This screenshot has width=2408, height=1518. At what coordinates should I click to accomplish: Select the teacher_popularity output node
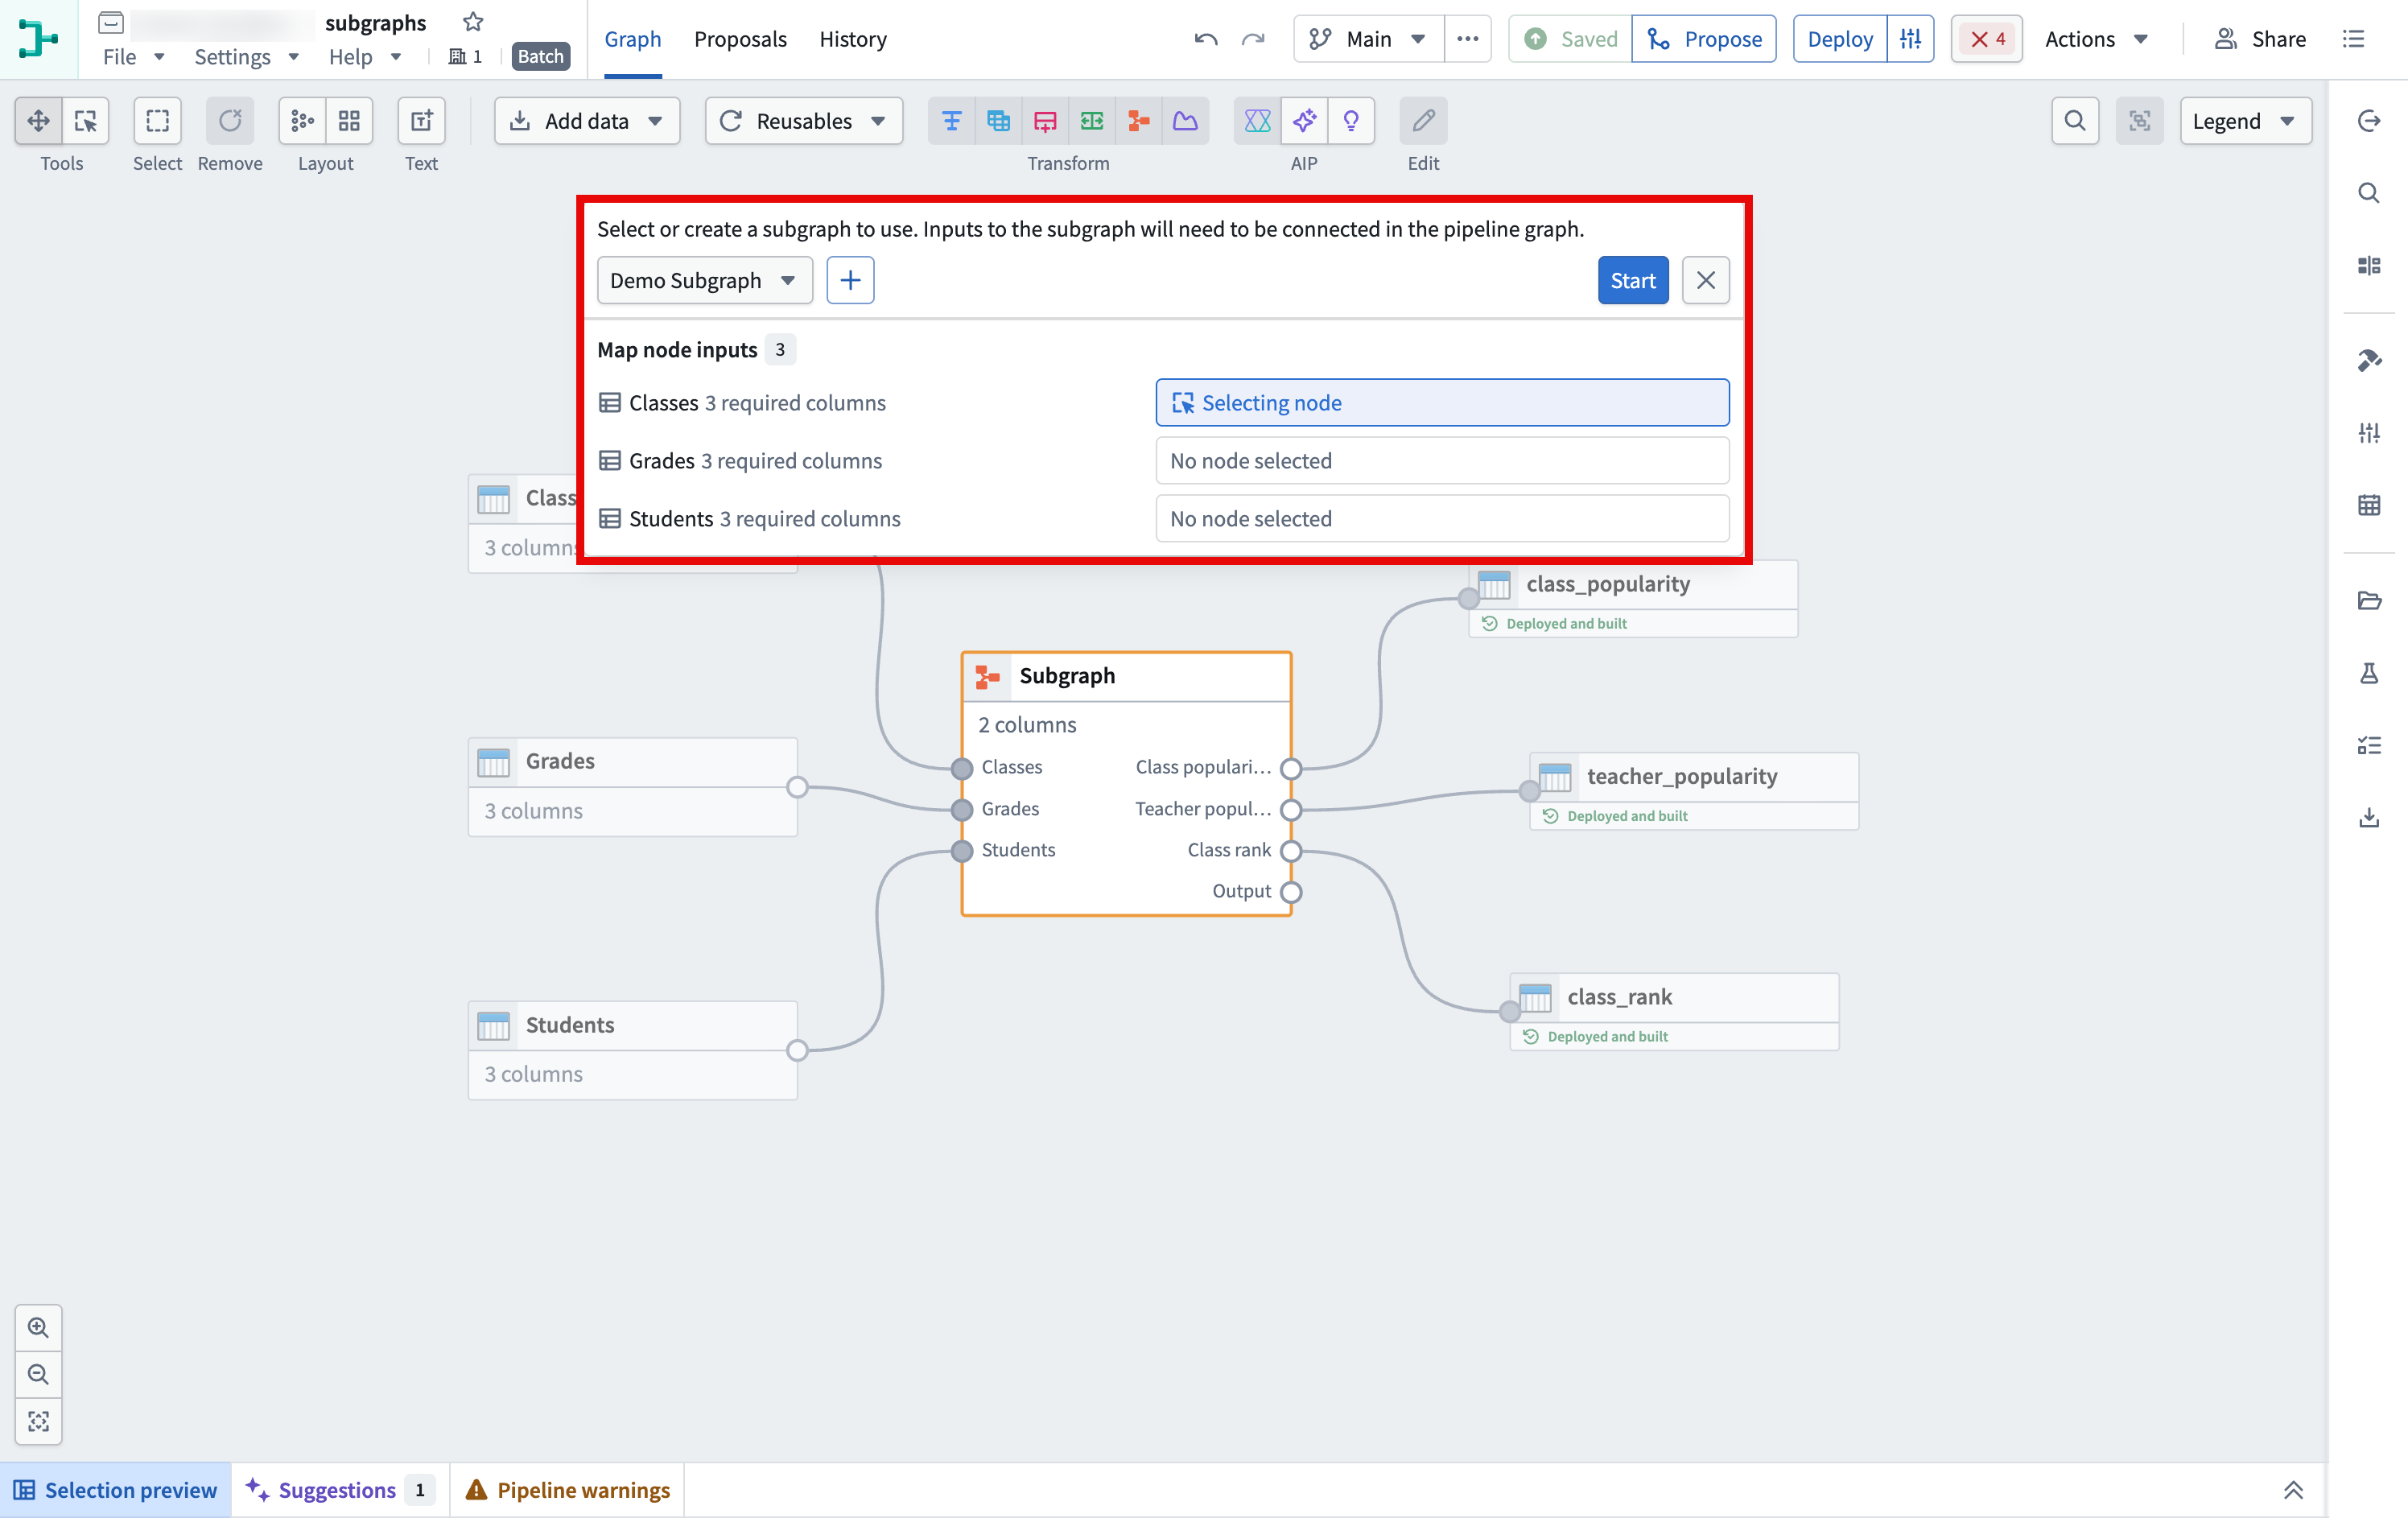pyautogui.click(x=1693, y=791)
